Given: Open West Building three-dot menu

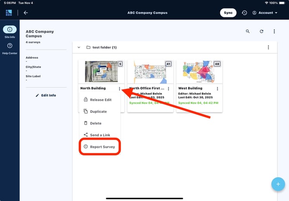Looking at the screenshot, I should (x=217, y=89).
